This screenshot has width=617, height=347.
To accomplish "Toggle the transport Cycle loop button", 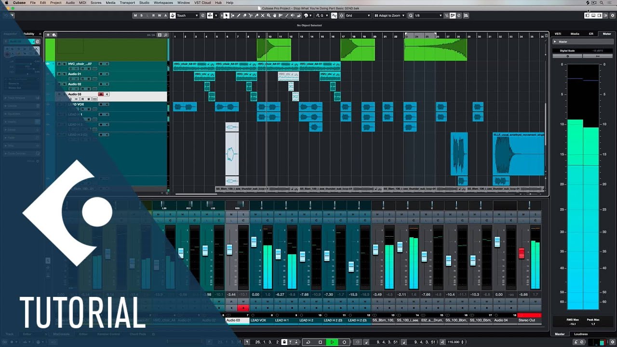I will click(308, 342).
